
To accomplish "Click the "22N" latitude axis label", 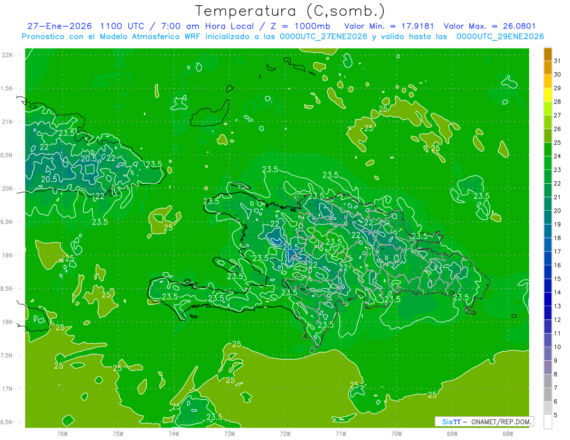I will click(8, 55).
